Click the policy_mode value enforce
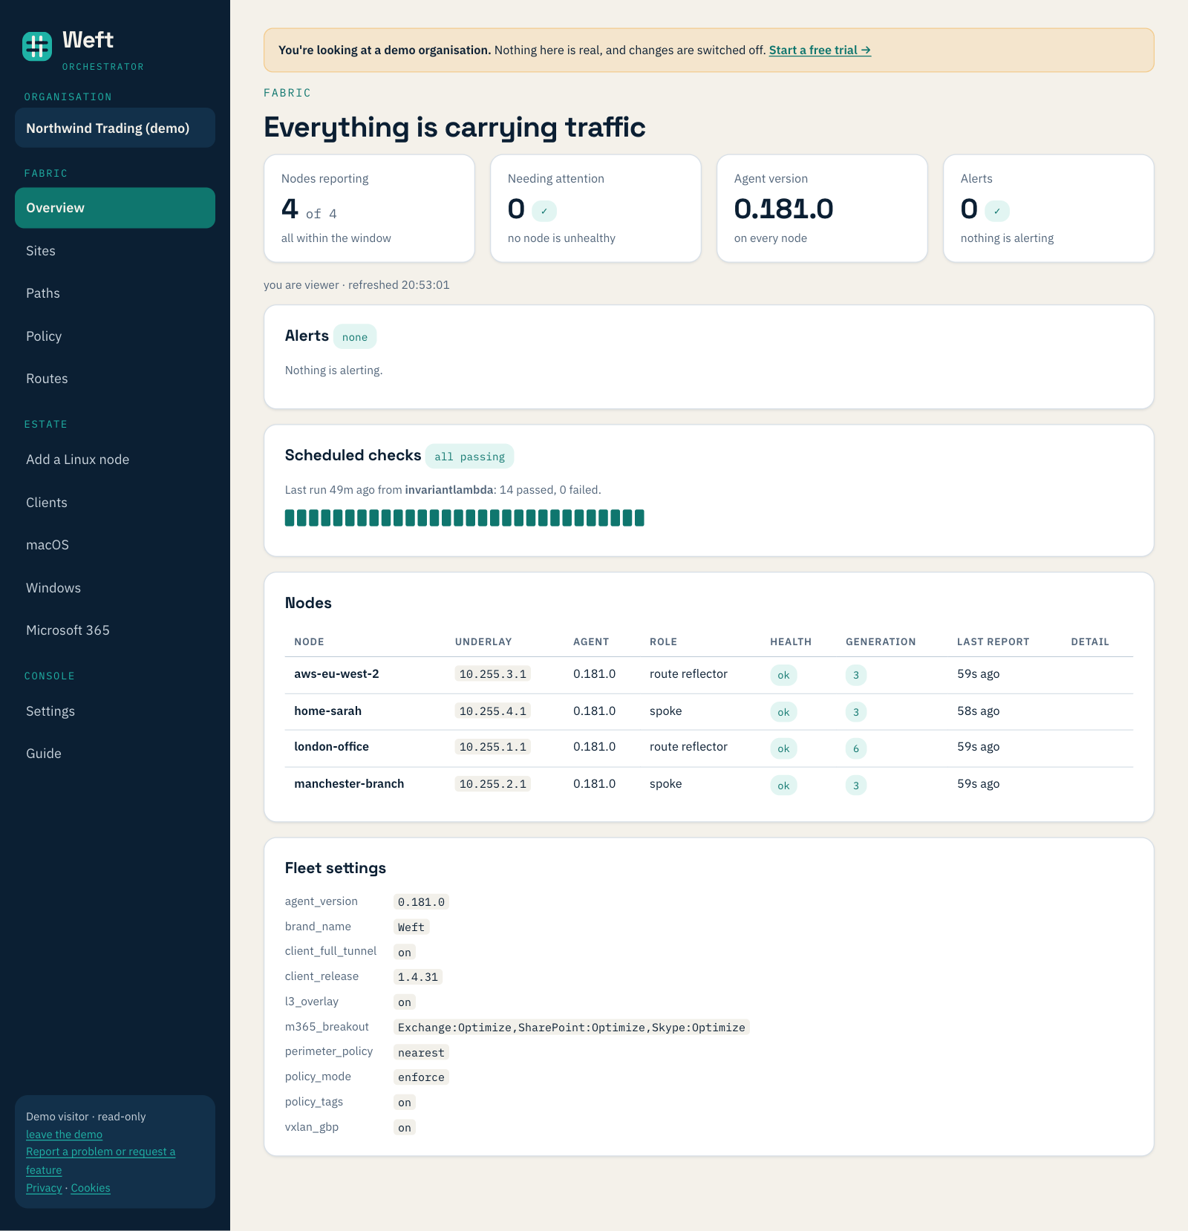Viewport: 1188px width, 1231px height. point(421,1077)
